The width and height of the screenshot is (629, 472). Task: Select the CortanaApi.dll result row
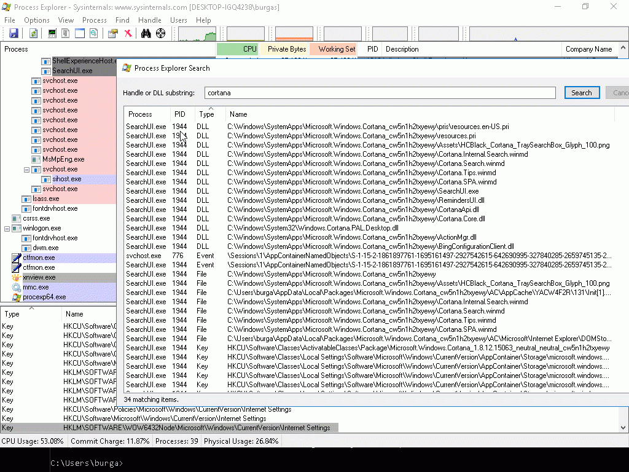[x=369, y=210]
